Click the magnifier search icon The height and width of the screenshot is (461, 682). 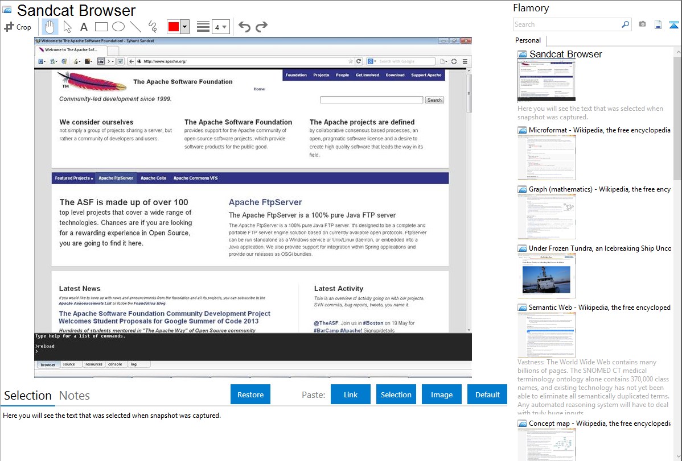click(625, 24)
